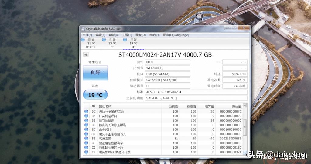Open the 语言(L)(Language) menu
The height and width of the screenshot is (164, 311).
[x=176, y=35]
